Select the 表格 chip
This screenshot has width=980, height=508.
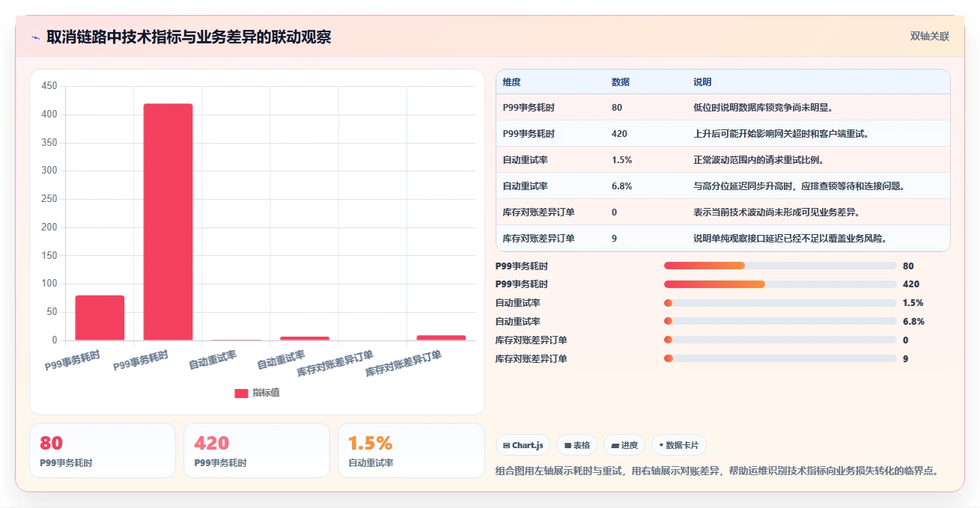pyautogui.click(x=576, y=445)
